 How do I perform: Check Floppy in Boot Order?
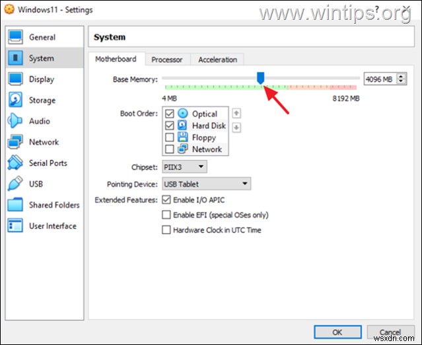point(169,137)
